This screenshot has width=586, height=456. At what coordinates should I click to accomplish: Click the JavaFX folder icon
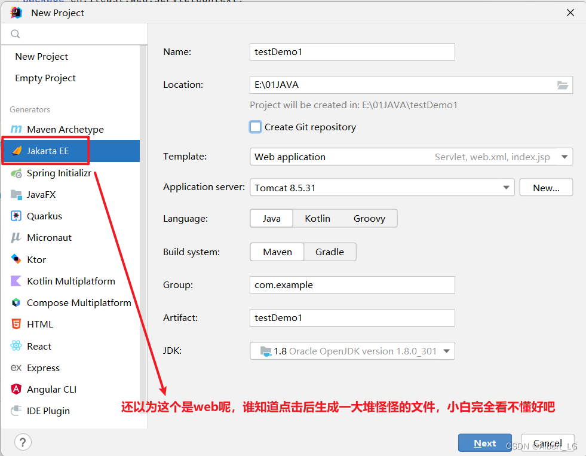point(16,195)
